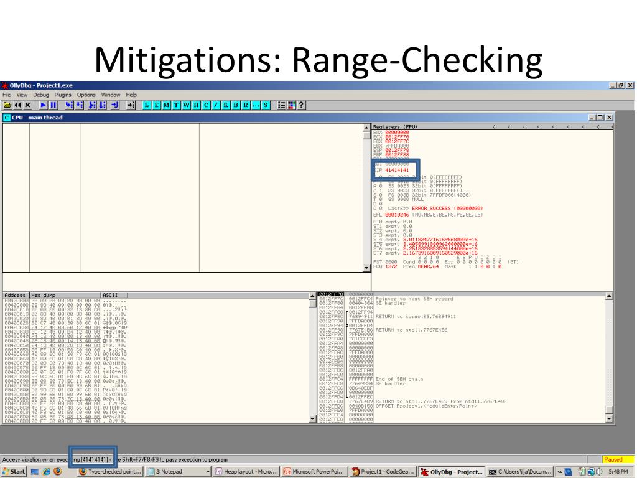Click the Registers (FPU) header bar
The width and height of the screenshot is (637, 478).
(493, 127)
